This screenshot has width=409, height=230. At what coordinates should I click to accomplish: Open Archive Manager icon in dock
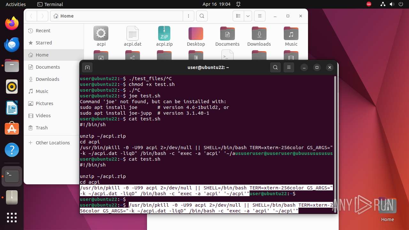[12, 197]
